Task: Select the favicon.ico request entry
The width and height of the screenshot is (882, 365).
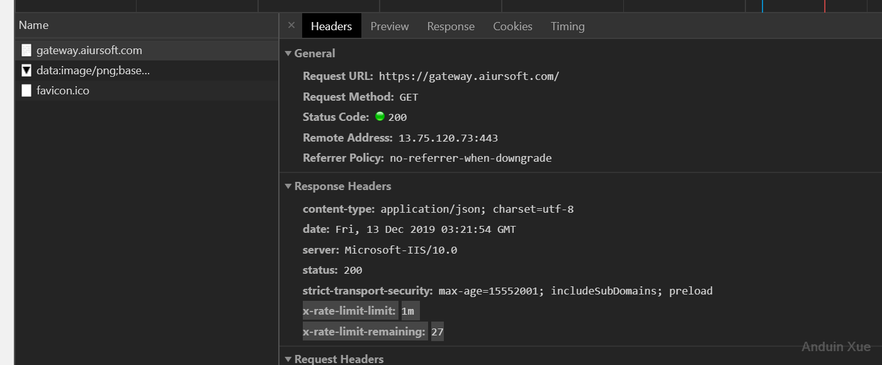Action: click(63, 91)
